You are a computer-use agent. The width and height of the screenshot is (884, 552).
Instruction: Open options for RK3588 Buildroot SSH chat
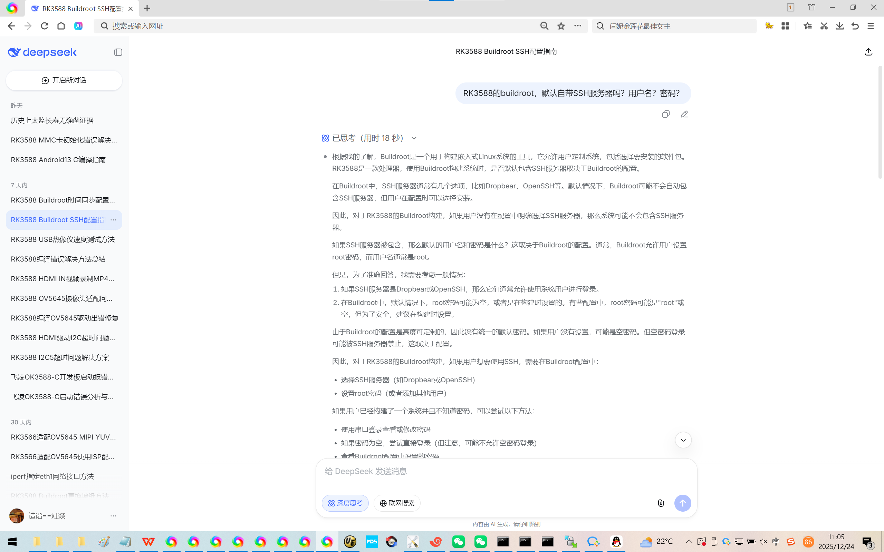pos(113,220)
